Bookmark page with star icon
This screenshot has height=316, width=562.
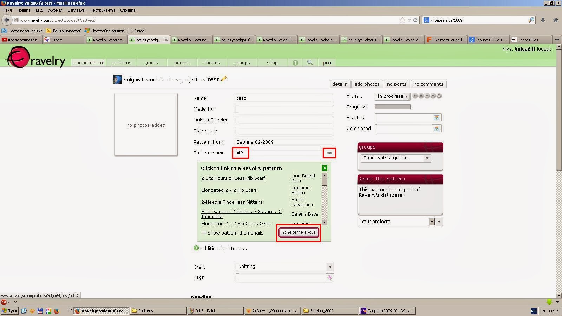tap(403, 20)
